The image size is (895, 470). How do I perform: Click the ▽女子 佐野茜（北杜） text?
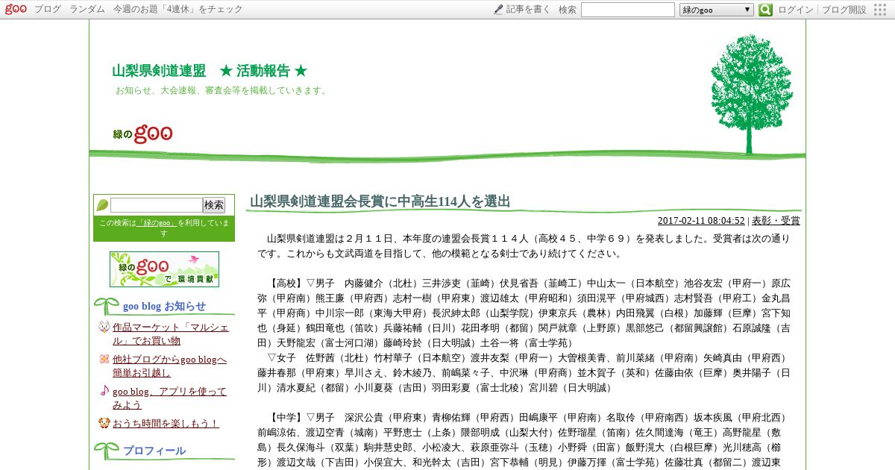tap(524, 373)
